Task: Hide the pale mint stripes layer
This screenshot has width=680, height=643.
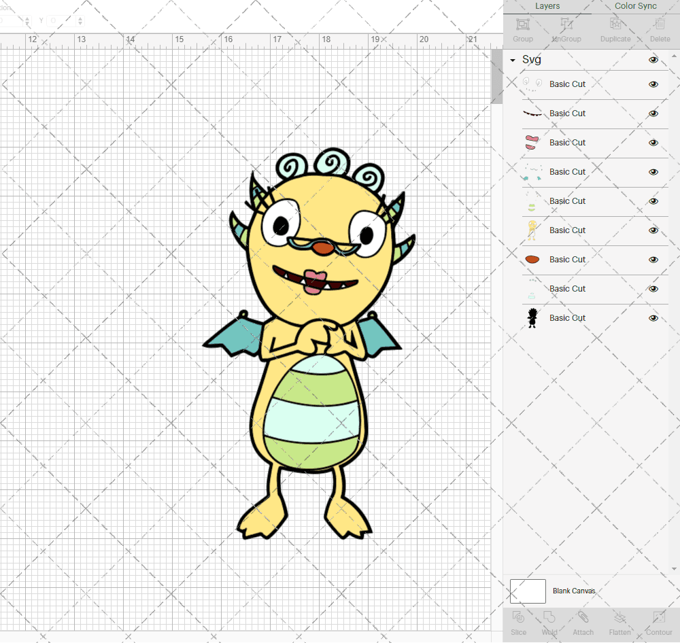Action: (x=653, y=289)
